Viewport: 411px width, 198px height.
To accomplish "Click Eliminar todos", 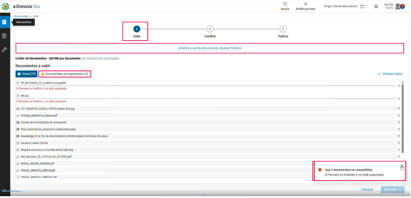I will click(x=390, y=74).
